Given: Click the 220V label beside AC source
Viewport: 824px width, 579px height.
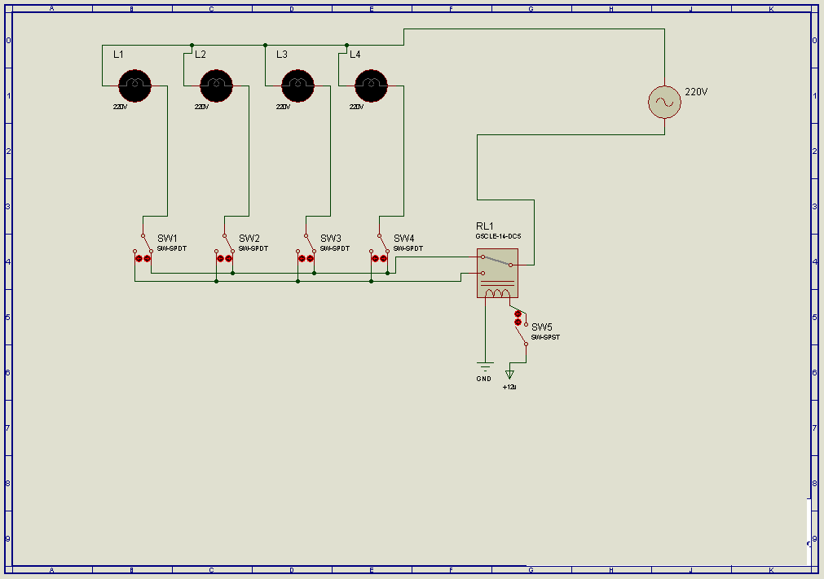Looking at the screenshot, I should tap(696, 92).
